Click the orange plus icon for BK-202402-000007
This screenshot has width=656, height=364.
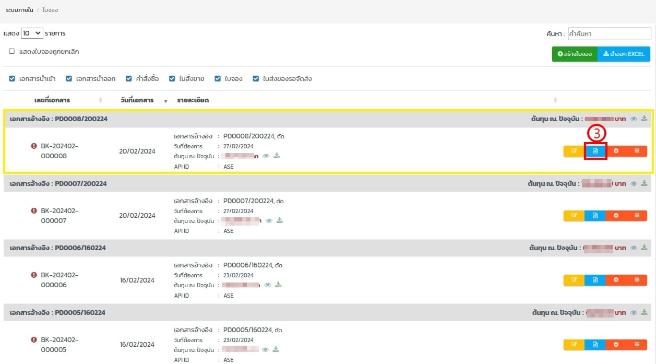(x=616, y=216)
